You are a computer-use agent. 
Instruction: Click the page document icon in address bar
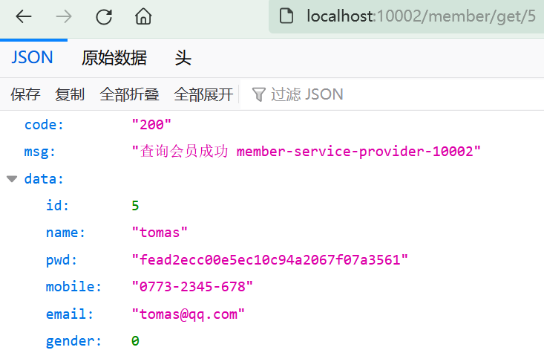[x=286, y=16]
